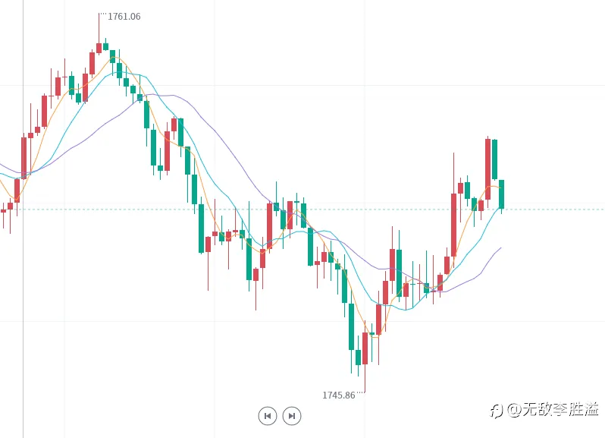Select the 1761.06 high price label
The height and width of the screenshot is (438, 605).
[x=124, y=17]
